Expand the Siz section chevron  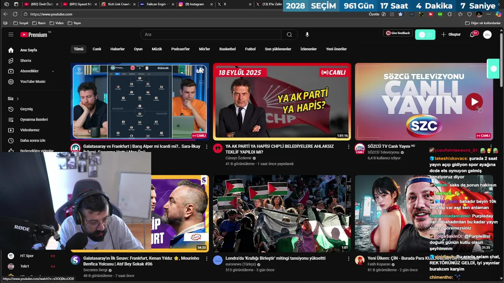[x=18, y=99]
